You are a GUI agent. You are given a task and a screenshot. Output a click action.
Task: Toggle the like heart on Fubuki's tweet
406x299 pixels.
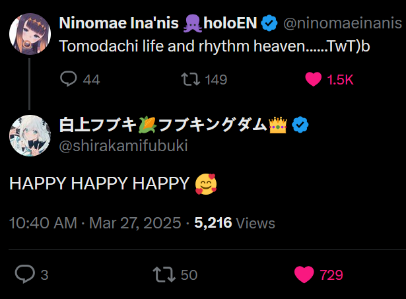click(304, 274)
